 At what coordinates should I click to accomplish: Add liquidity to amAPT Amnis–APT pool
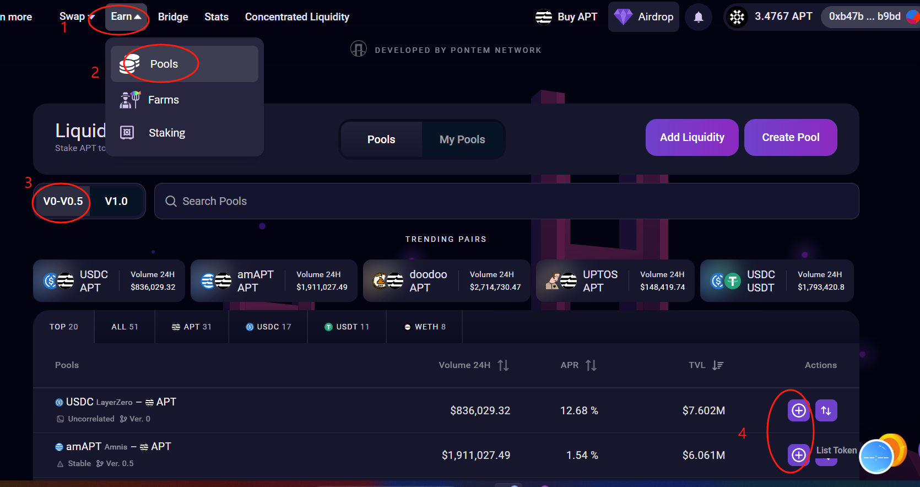(799, 455)
